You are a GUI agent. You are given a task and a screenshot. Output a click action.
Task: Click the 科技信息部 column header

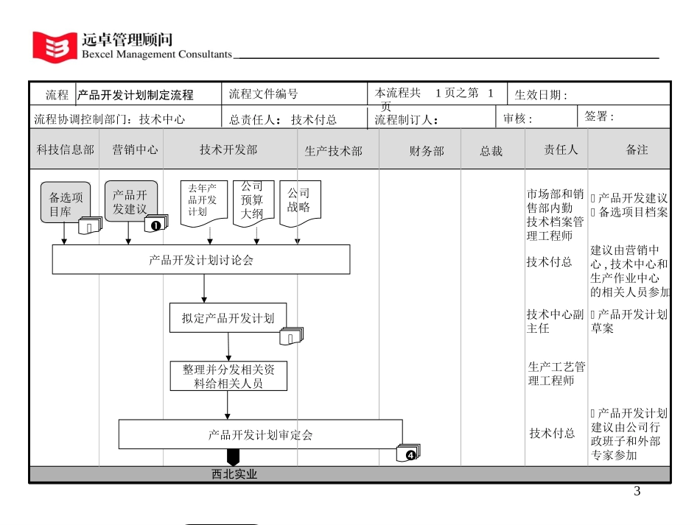(65, 150)
